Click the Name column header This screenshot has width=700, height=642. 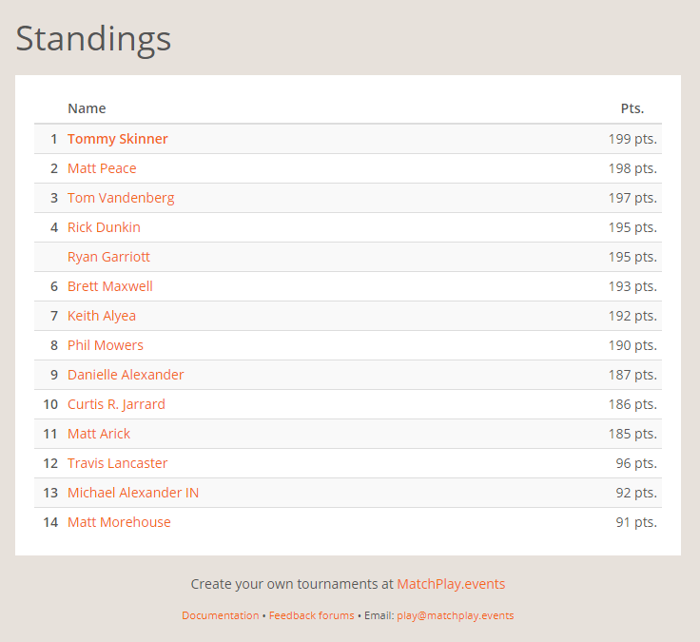87,108
